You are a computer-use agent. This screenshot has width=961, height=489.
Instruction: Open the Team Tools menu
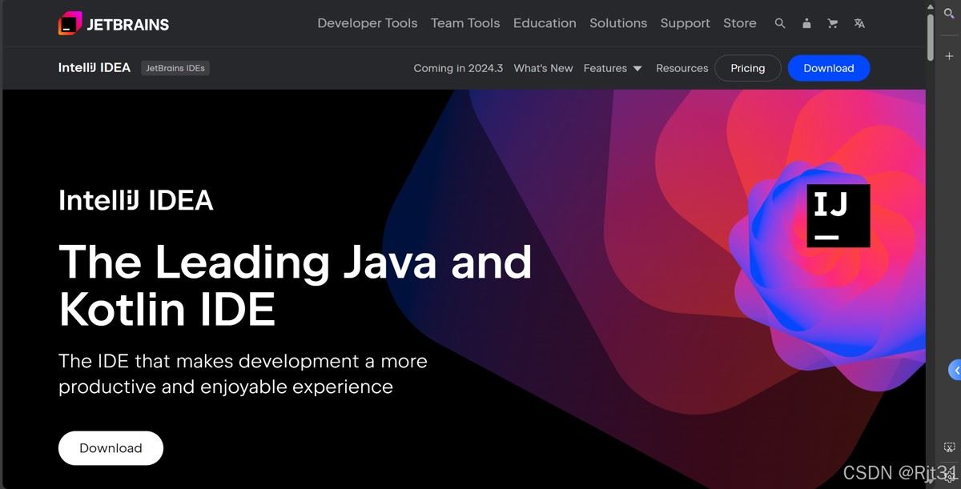(465, 23)
